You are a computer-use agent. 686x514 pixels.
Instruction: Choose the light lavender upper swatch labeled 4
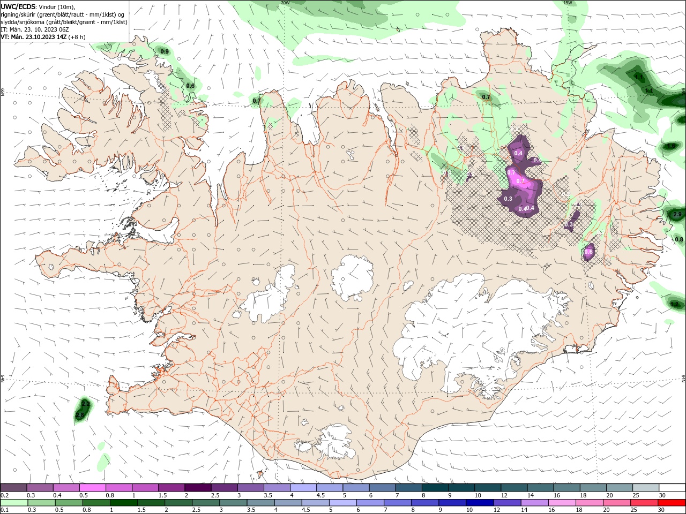point(303,488)
